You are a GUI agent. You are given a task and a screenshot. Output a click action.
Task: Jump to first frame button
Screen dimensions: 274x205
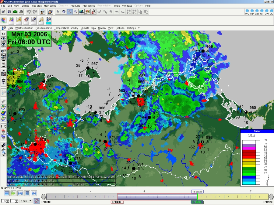pos(20,193)
